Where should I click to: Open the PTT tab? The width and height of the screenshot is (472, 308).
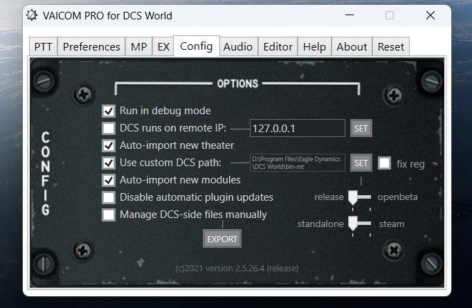pyautogui.click(x=43, y=46)
